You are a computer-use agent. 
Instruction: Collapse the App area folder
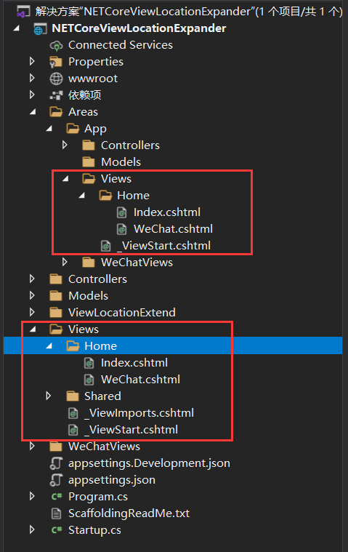point(49,129)
